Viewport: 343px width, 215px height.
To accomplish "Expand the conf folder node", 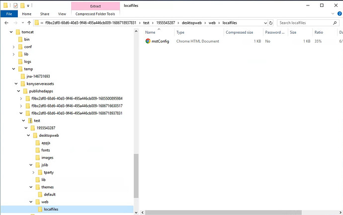I will (x=13, y=47).
